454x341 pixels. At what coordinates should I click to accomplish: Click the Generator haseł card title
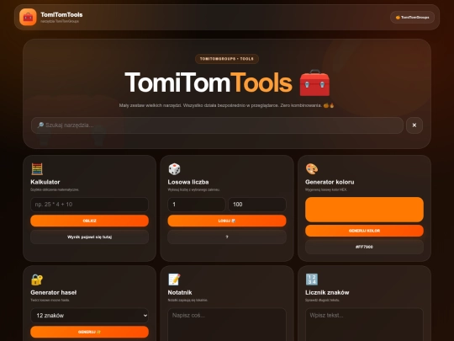(x=54, y=292)
